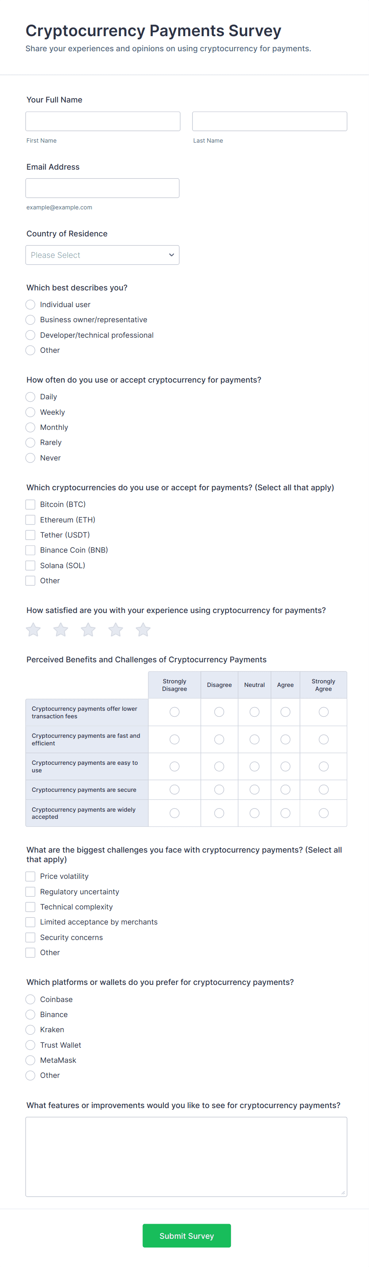The height and width of the screenshot is (1267, 369).
Task: Click the Submit Survey button
Action: (186, 1236)
